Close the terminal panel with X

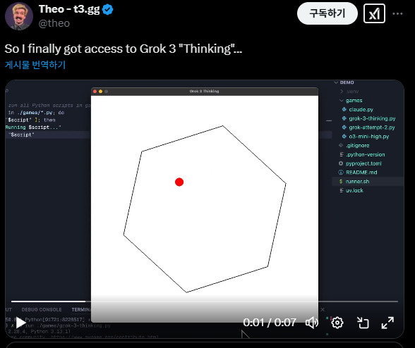[323, 309]
